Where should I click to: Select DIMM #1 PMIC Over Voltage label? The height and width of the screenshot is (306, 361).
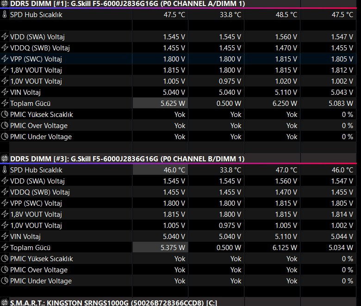click(39, 126)
